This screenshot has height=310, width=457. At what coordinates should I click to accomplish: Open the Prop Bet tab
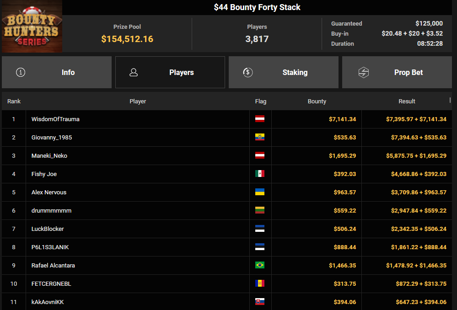coord(397,72)
